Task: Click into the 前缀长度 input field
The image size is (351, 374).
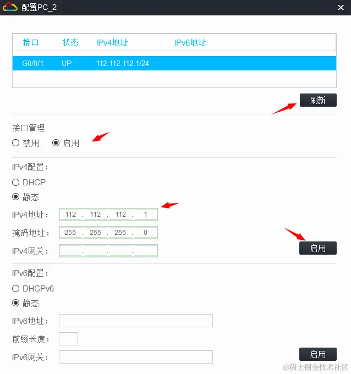Action: pos(68,339)
